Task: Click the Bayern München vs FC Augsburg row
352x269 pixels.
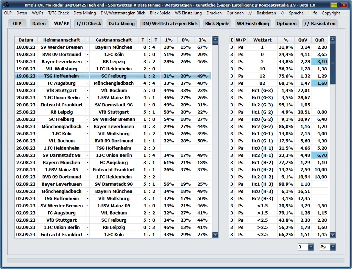Action: (113, 163)
